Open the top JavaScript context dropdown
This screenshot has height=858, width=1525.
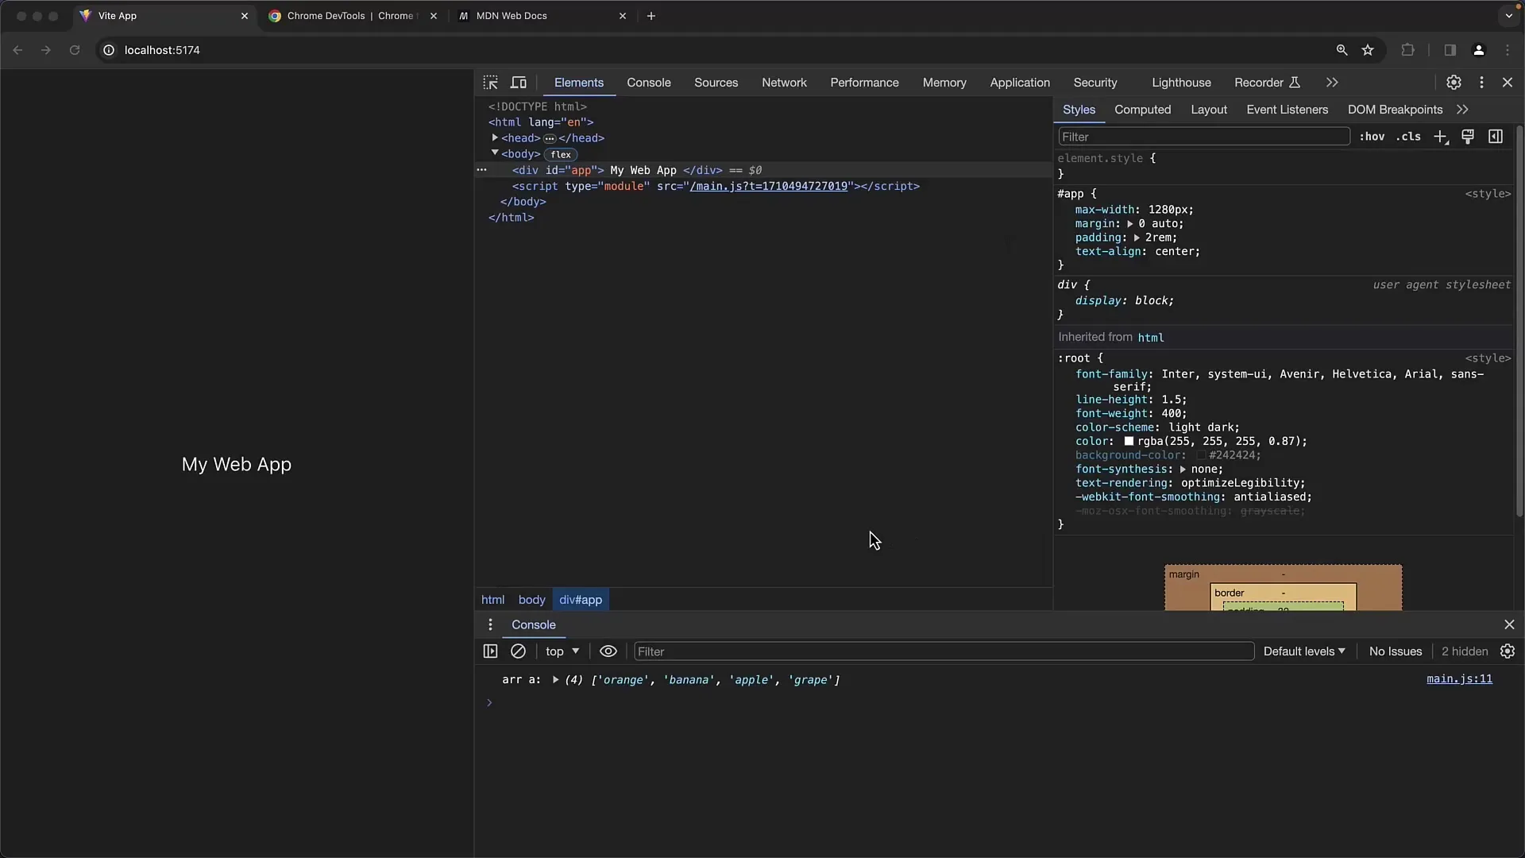pos(562,651)
